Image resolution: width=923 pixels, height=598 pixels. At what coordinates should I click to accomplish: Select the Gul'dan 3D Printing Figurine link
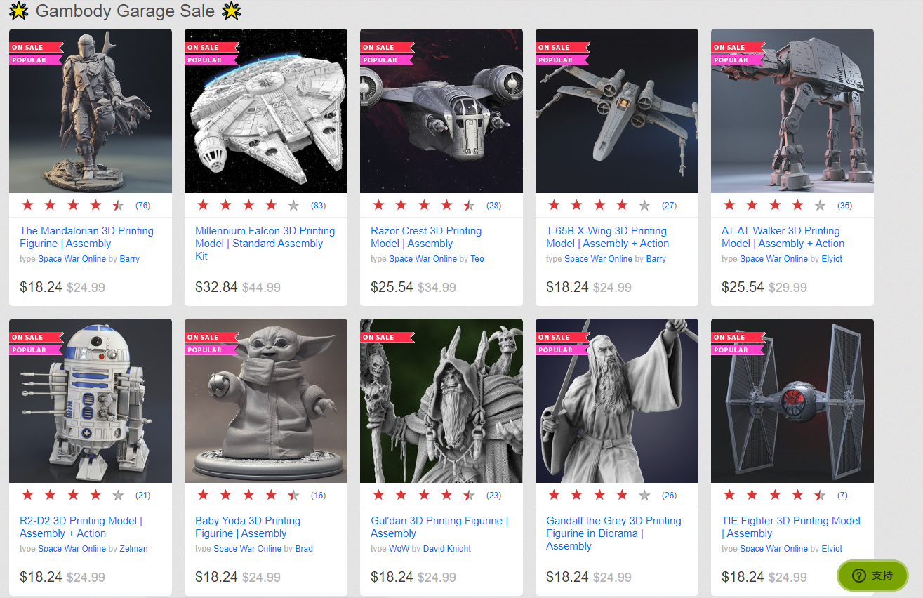[x=439, y=527]
